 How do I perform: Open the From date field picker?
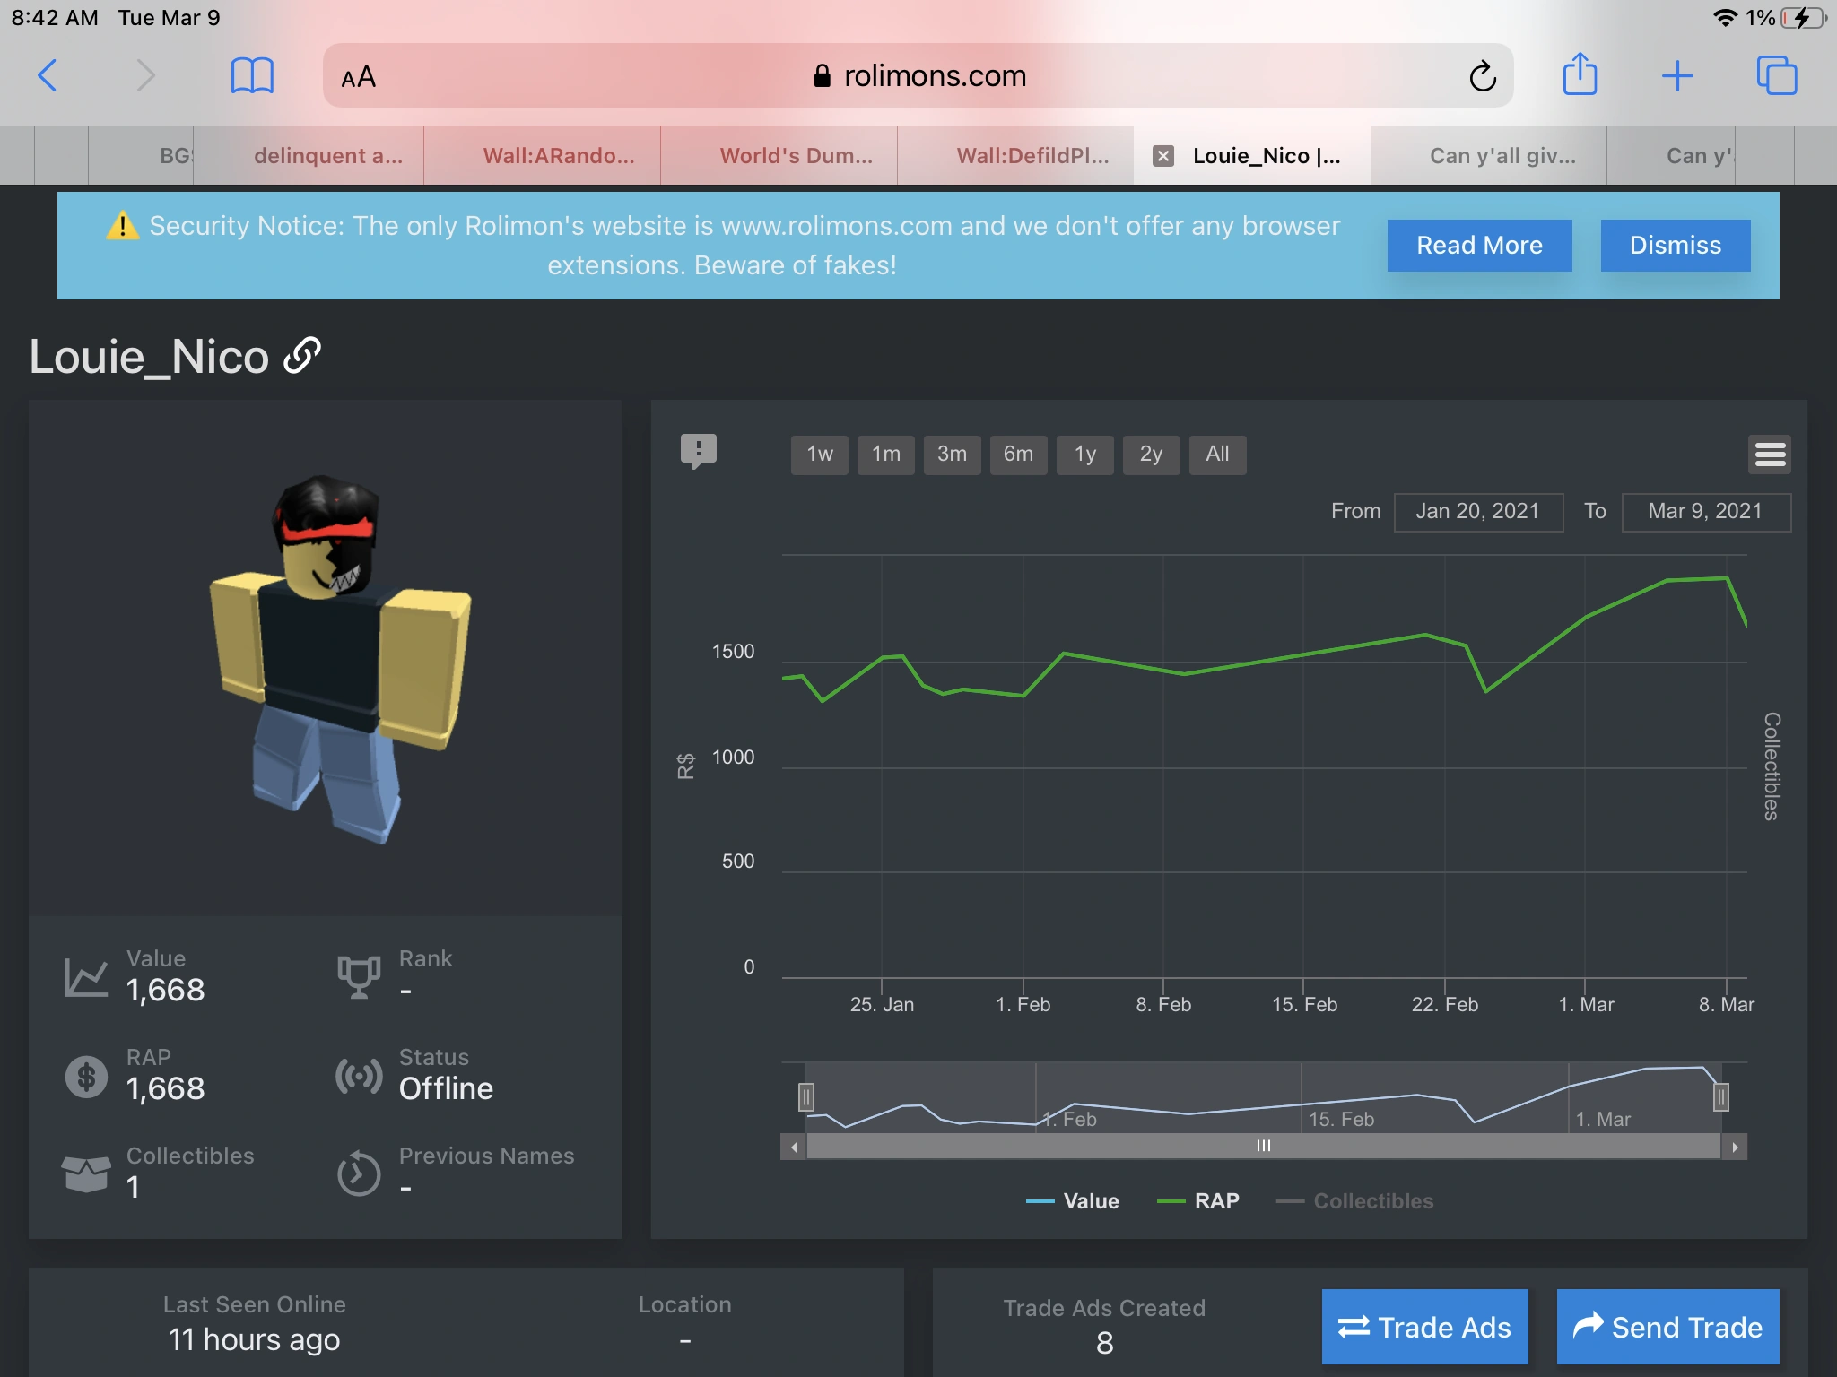click(1478, 512)
